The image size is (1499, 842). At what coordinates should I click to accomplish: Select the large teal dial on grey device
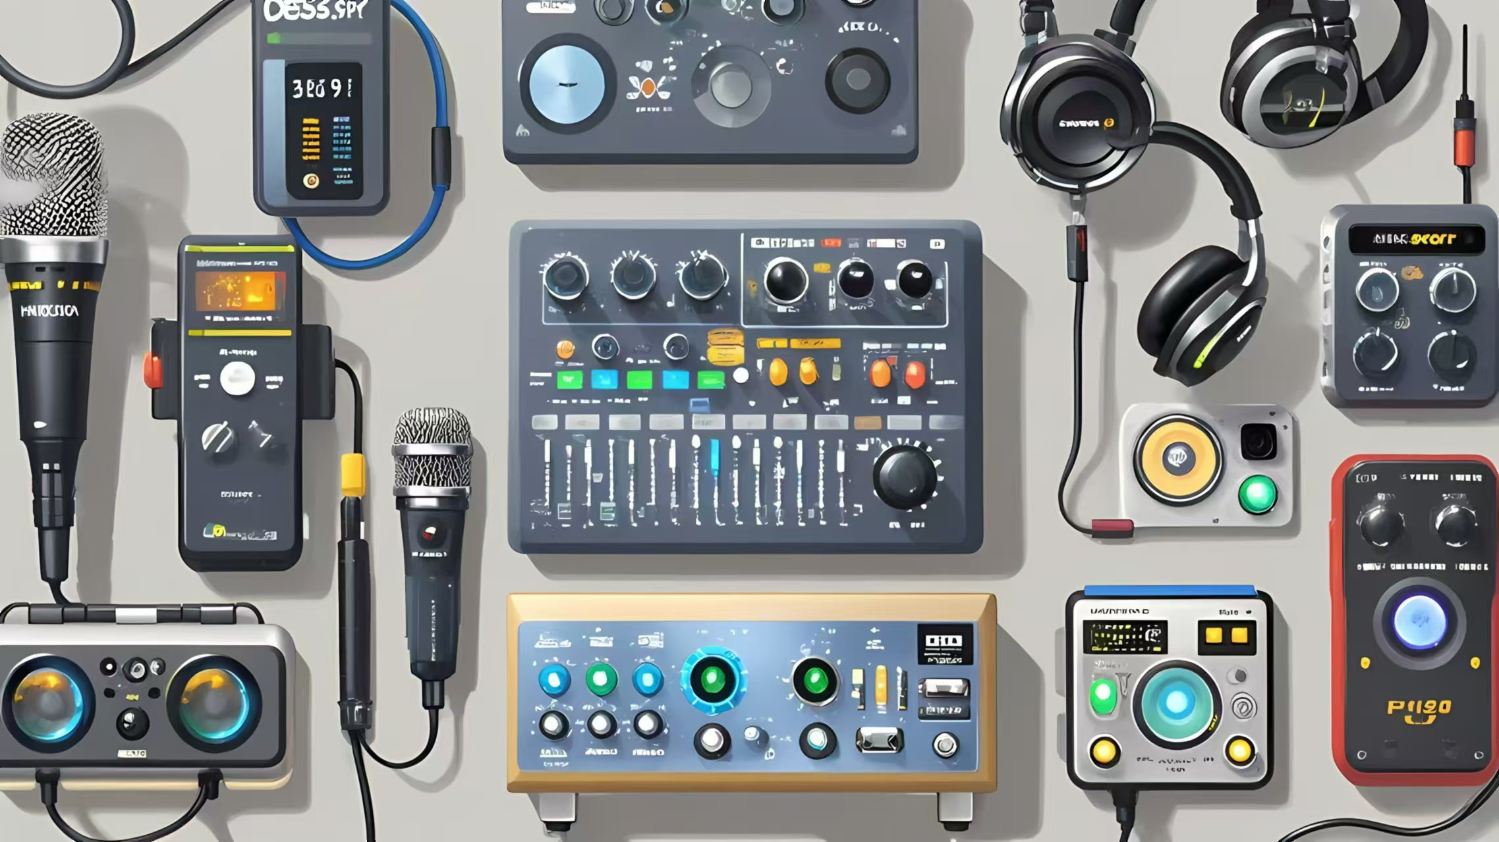click(x=1176, y=703)
